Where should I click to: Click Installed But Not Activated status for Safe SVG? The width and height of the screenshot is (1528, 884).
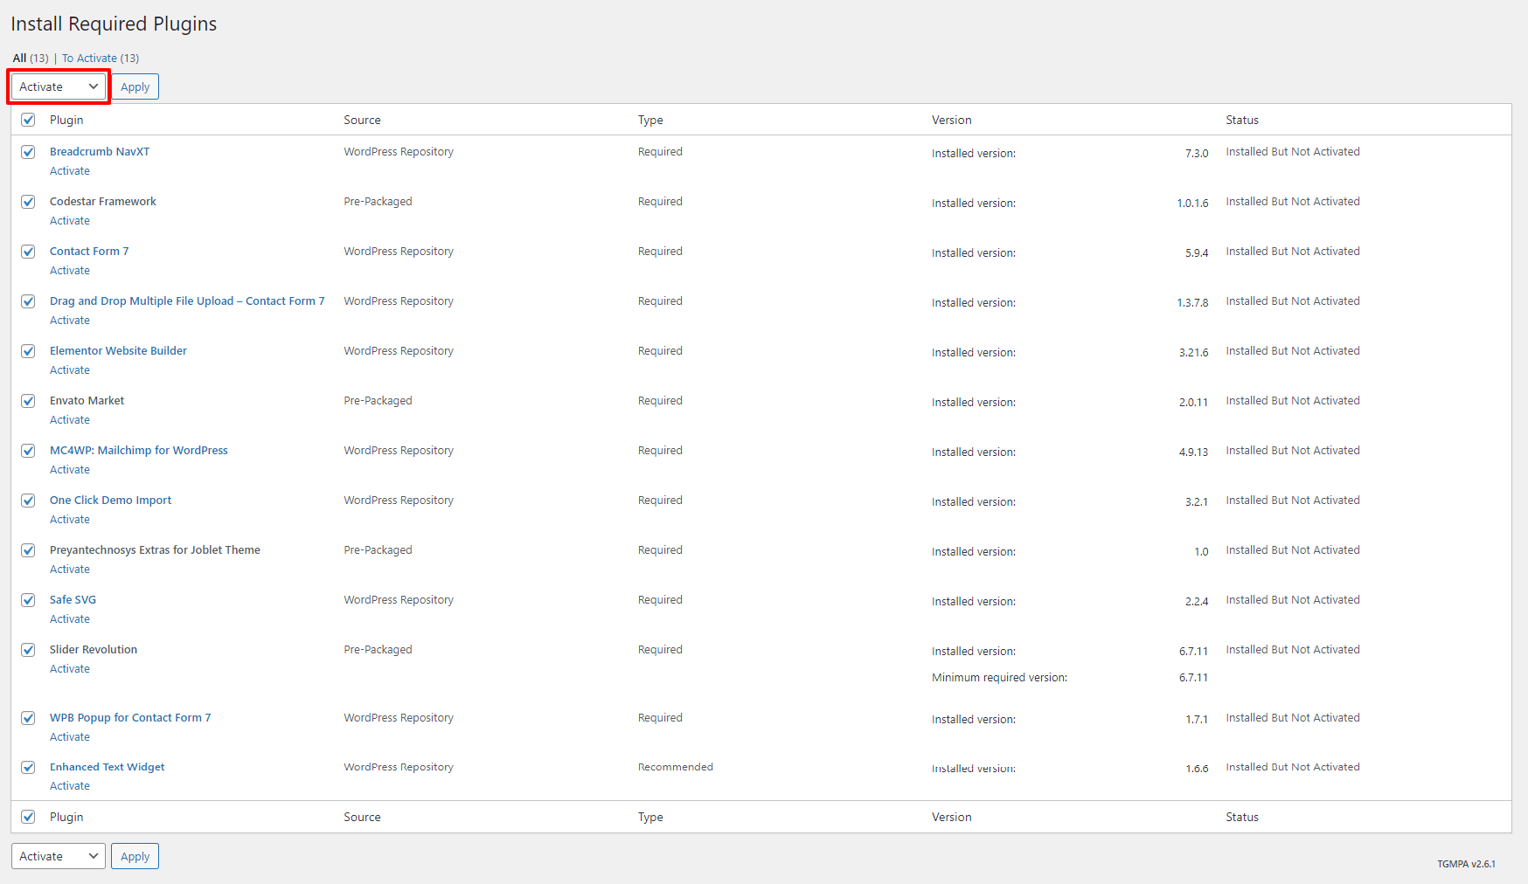click(x=1293, y=600)
